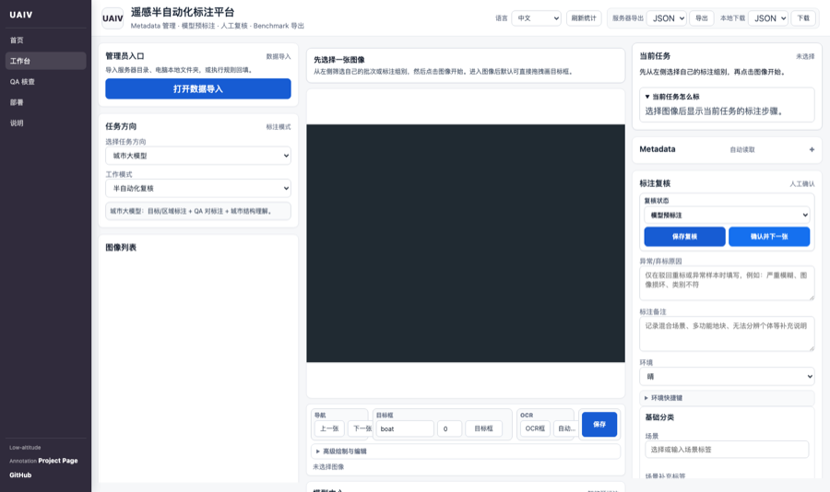Screen dimensions: 830x492
Task: Click the 确认并下一张 button
Action: [x=769, y=237]
